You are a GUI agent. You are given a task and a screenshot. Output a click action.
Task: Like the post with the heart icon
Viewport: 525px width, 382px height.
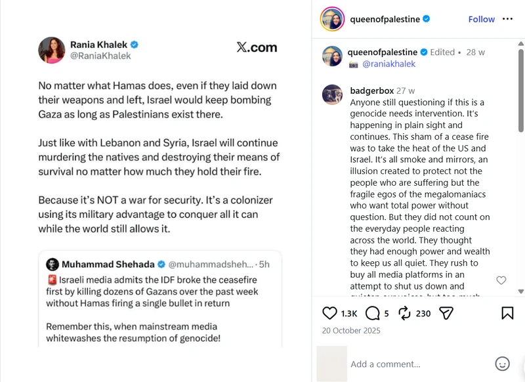click(329, 313)
